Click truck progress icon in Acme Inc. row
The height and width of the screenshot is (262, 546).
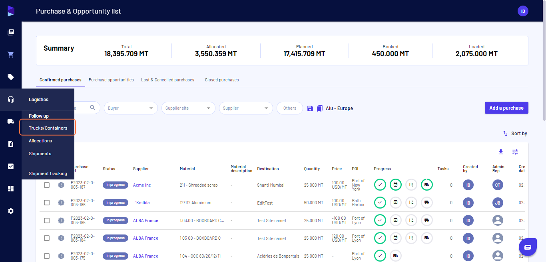coord(427,185)
